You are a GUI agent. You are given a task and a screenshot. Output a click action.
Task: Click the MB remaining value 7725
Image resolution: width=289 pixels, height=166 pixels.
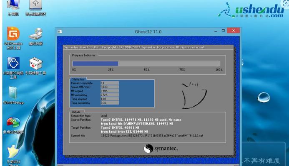point(110,95)
